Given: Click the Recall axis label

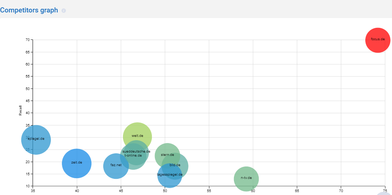Looking at the screenshot, I should coord(20,110).
